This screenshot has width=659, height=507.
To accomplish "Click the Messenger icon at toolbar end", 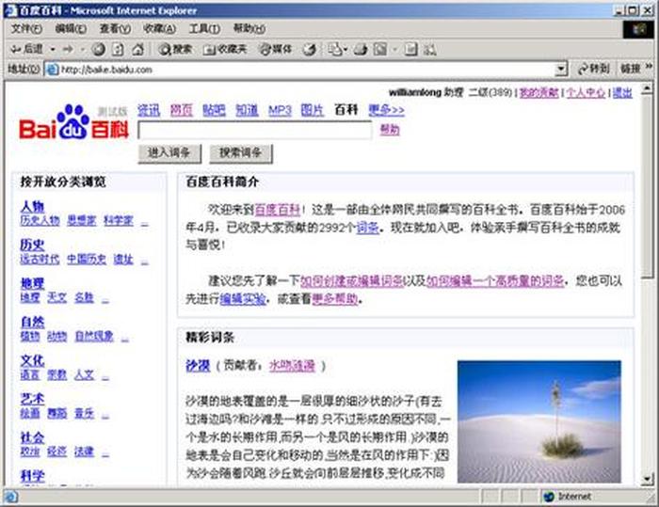I will pos(429,50).
